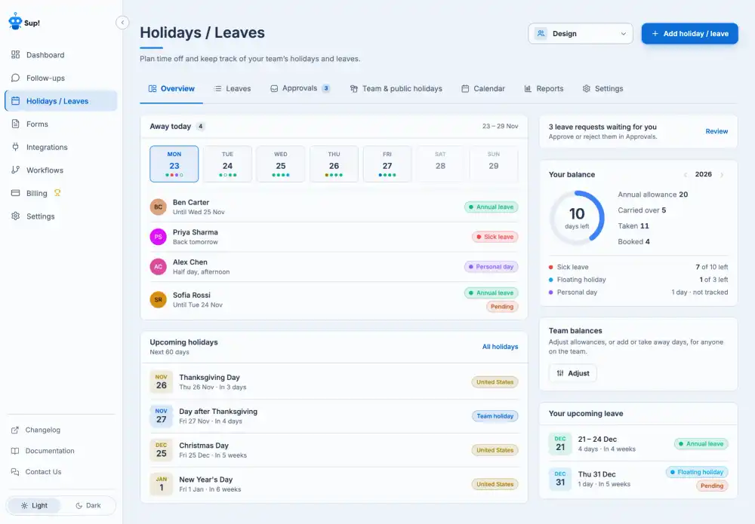The height and width of the screenshot is (524, 755).
Task: Click Ben Carter's Annual leave badge
Action: tap(492, 207)
